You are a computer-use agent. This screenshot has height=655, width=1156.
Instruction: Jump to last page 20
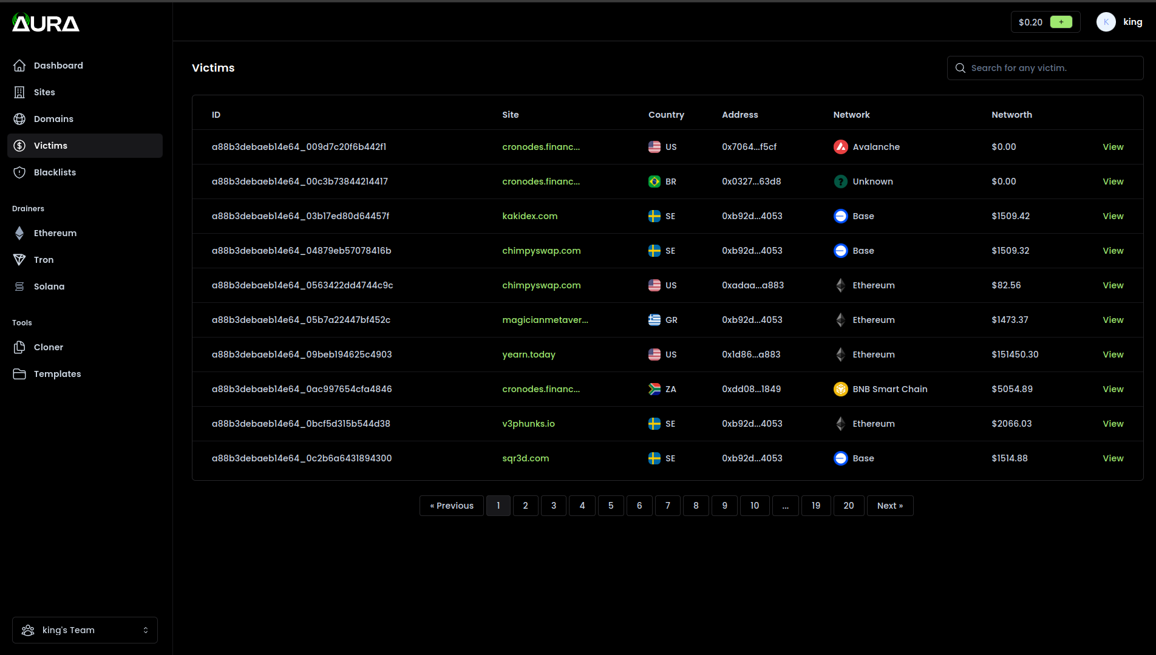[x=849, y=506]
